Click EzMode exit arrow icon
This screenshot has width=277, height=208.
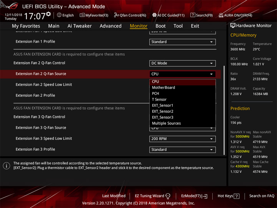[x=205, y=196]
